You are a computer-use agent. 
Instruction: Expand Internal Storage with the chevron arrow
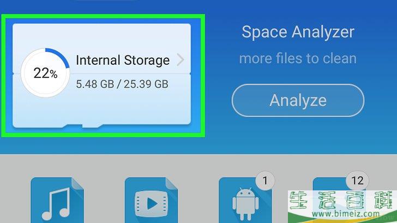click(x=181, y=60)
